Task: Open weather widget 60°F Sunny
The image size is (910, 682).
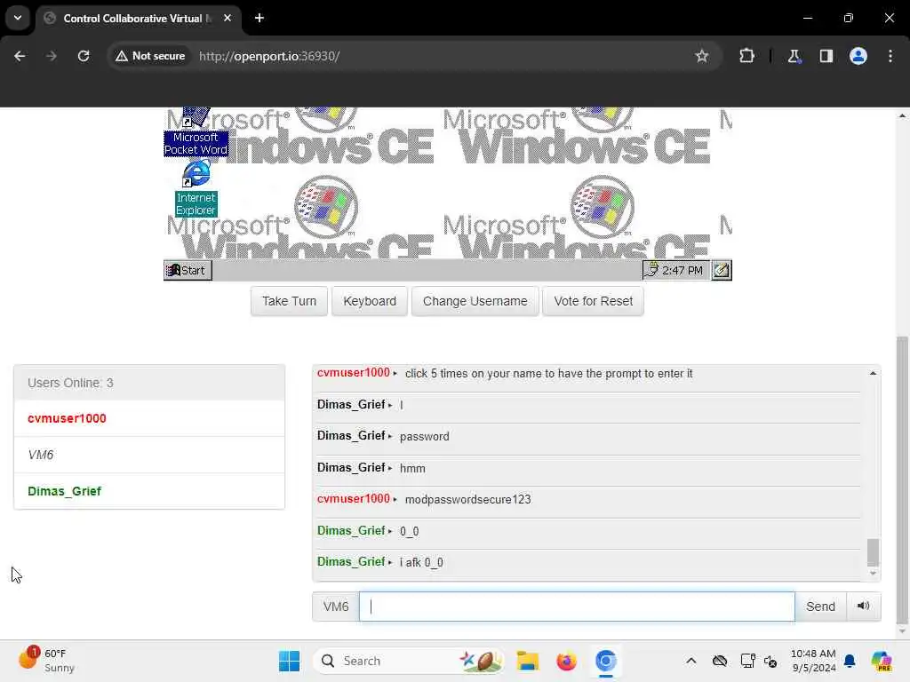Action: (46, 661)
